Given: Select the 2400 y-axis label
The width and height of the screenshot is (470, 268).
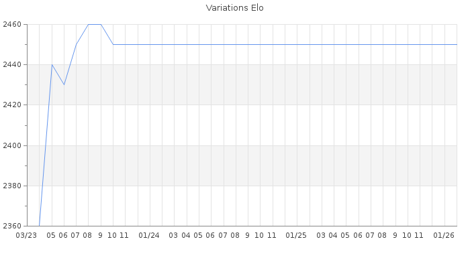Looking at the screenshot, I should point(13,145).
